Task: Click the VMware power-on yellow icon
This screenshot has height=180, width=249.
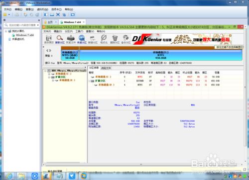Action: coord(5,14)
